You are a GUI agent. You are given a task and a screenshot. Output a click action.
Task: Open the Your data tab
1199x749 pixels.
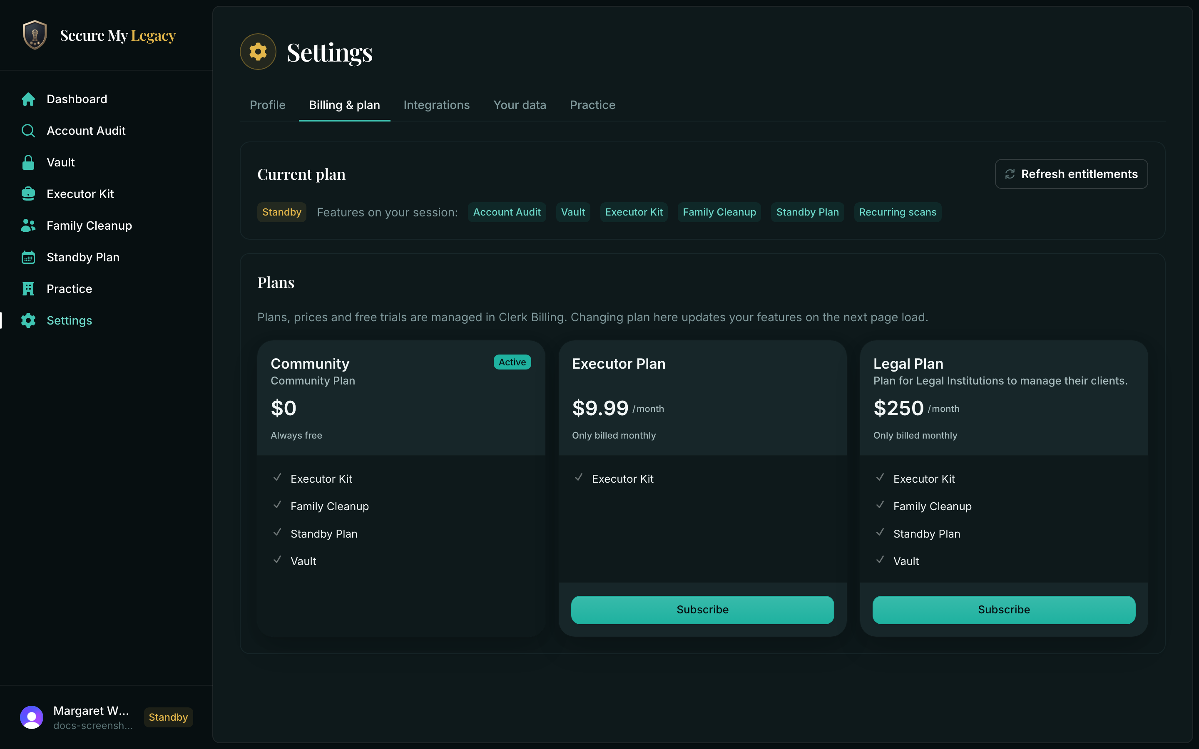[520, 105]
